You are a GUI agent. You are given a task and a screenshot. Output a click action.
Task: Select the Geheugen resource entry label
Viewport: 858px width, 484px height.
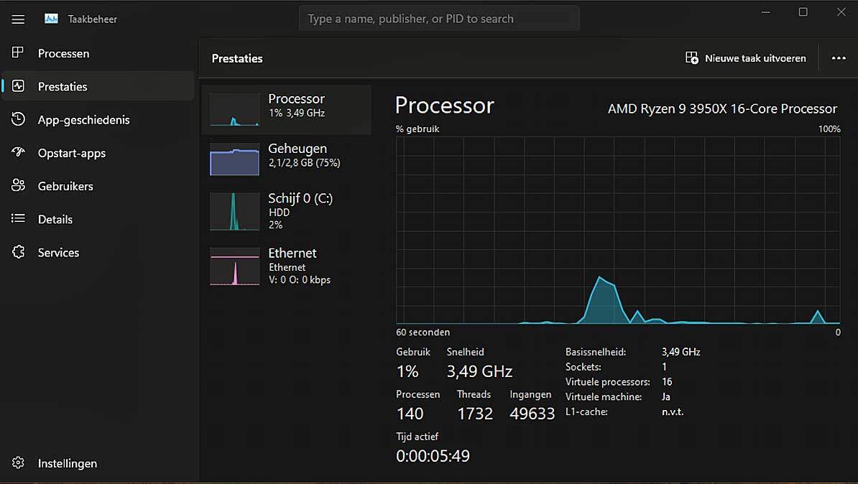coord(297,148)
